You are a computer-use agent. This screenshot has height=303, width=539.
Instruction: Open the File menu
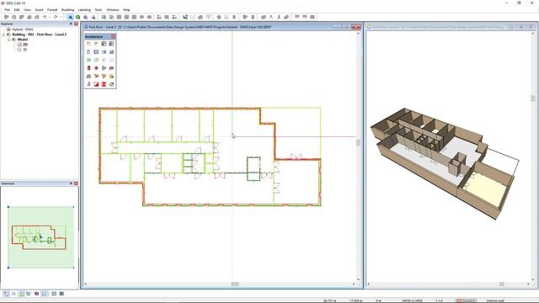[x=7, y=9]
